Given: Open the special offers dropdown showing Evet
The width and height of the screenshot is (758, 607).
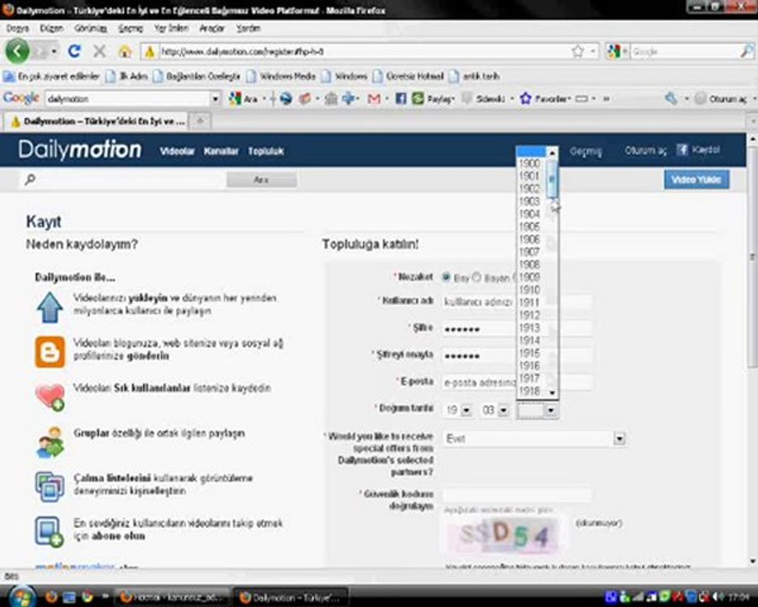Looking at the screenshot, I should pos(619,439).
